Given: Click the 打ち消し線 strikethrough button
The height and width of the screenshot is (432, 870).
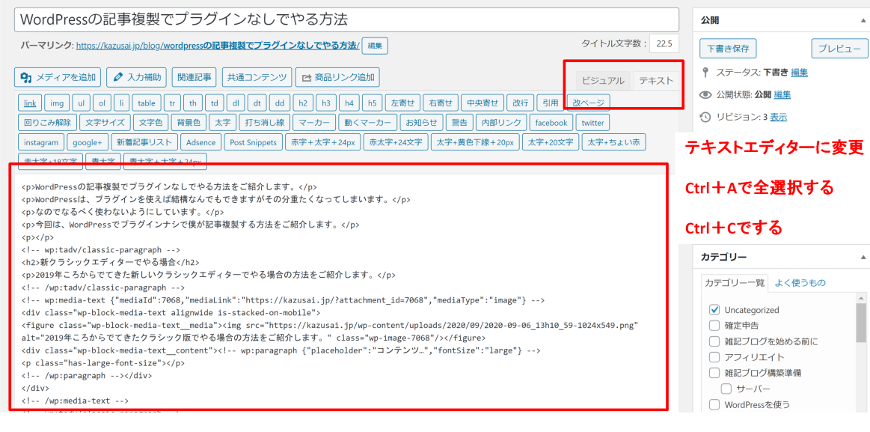Looking at the screenshot, I should tap(265, 123).
